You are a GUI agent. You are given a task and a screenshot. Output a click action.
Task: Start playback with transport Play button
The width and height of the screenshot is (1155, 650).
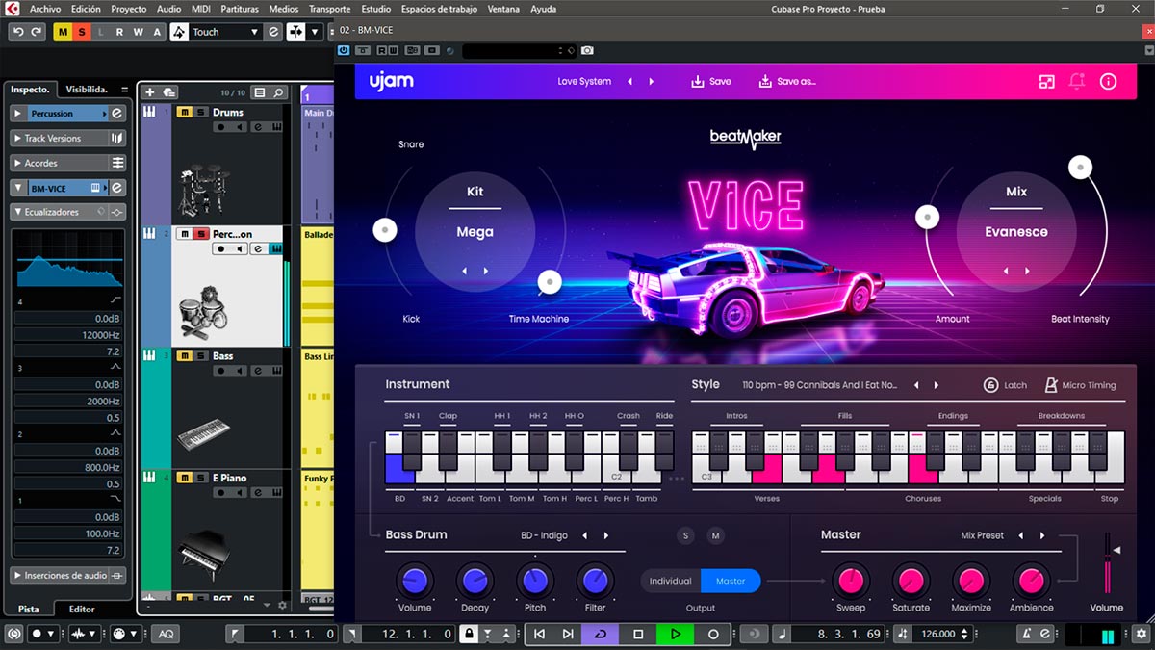676,634
